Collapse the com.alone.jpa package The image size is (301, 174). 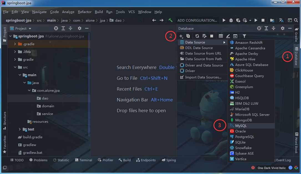(29, 90)
